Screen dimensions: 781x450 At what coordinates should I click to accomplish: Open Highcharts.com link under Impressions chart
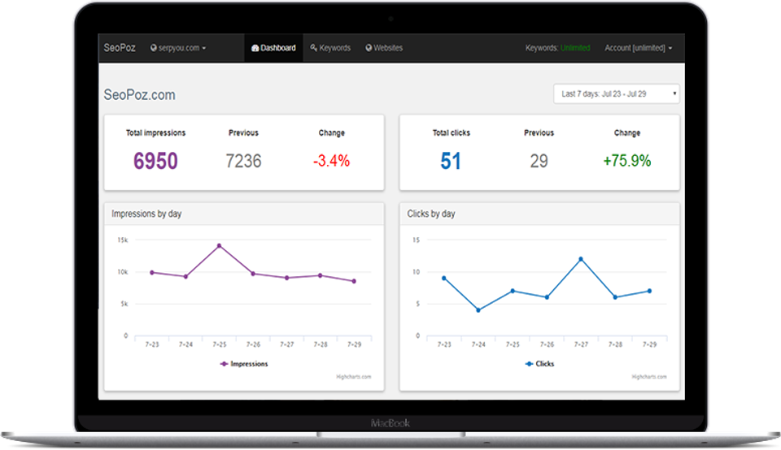point(353,376)
